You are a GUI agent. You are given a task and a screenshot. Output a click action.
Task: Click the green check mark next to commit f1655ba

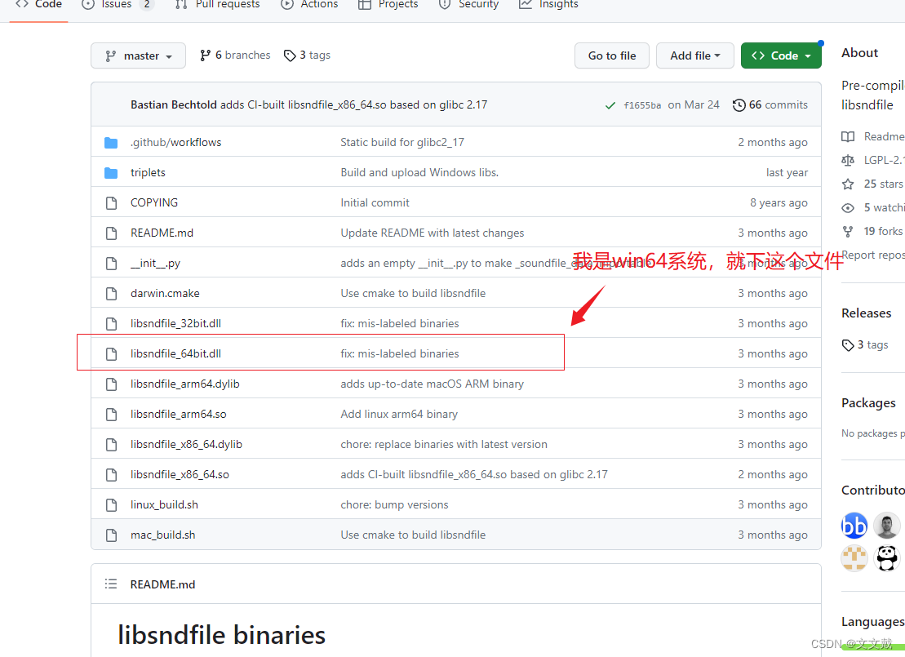(x=610, y=104)
